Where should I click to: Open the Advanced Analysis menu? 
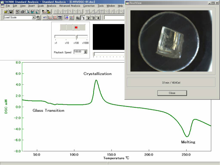[70, 6]
